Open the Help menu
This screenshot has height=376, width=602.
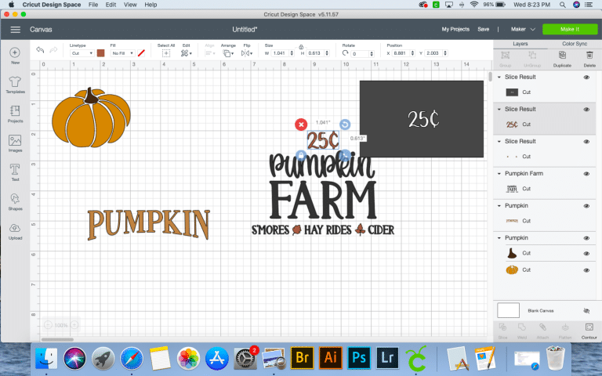[150, 5]
